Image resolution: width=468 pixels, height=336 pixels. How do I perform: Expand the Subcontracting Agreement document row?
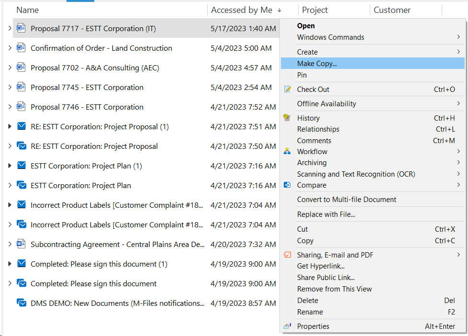[x=10, y=244]
